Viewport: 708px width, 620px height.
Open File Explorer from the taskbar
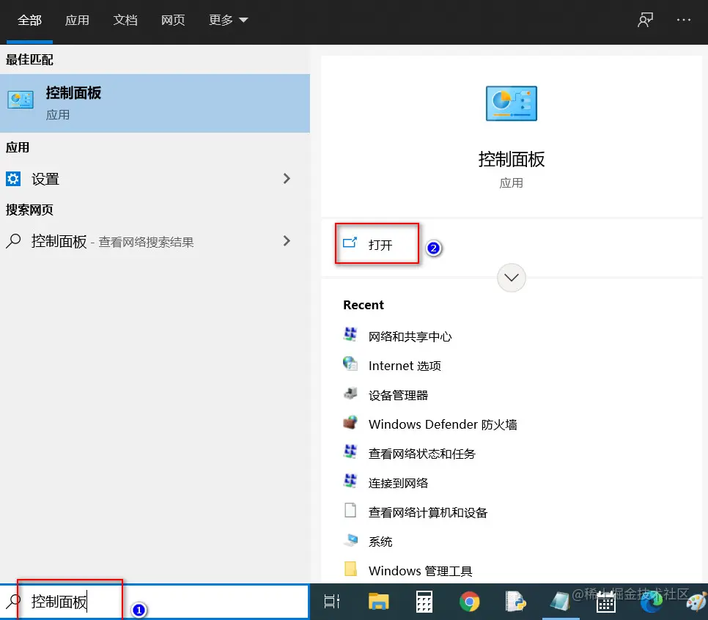coord(378,602)
